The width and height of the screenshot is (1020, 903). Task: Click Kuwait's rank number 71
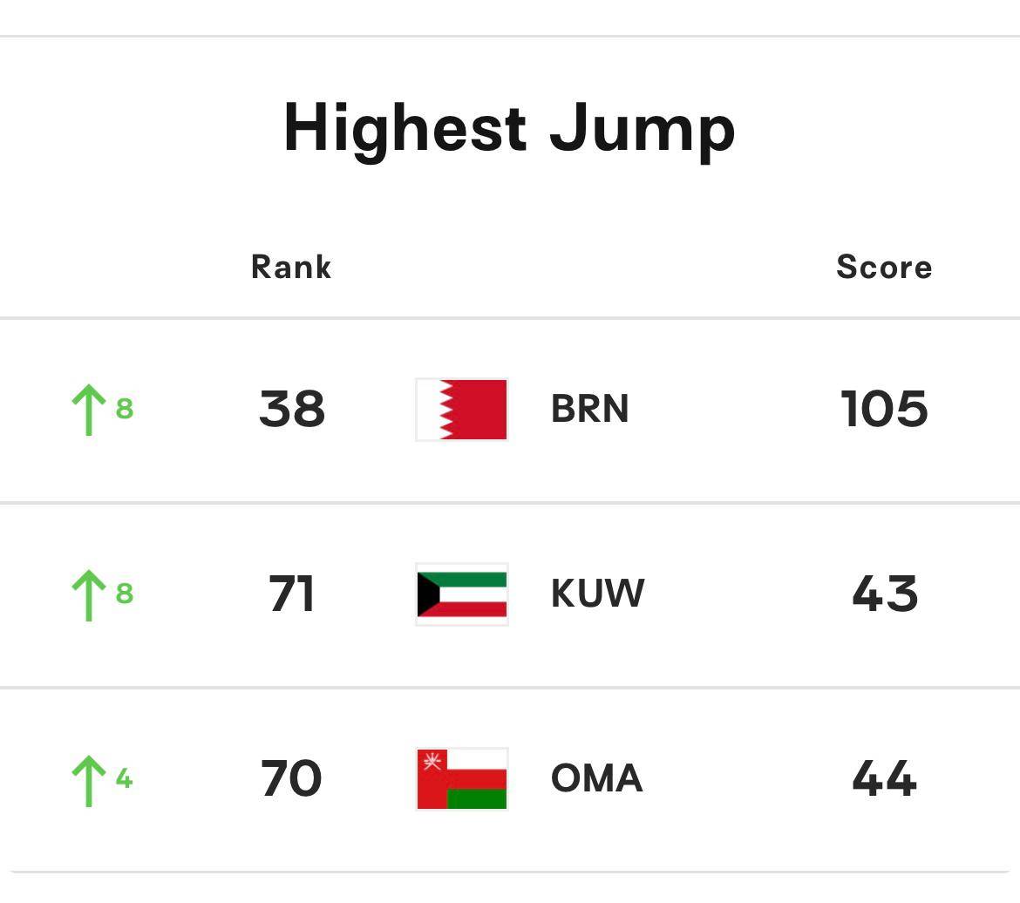pyautogui.click(x=292, y=594)
